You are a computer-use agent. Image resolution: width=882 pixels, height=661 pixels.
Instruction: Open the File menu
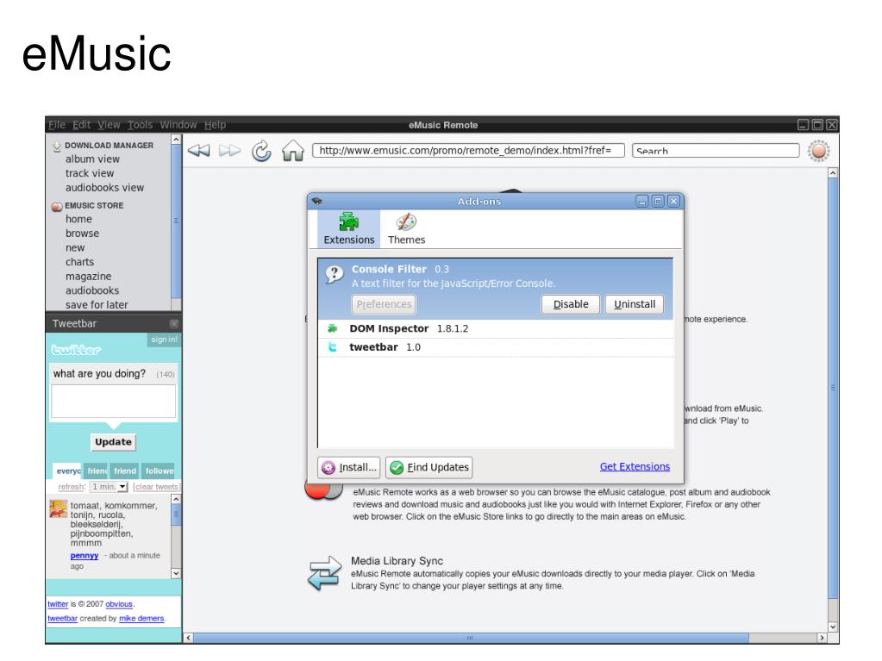click(x=57, y=125)
